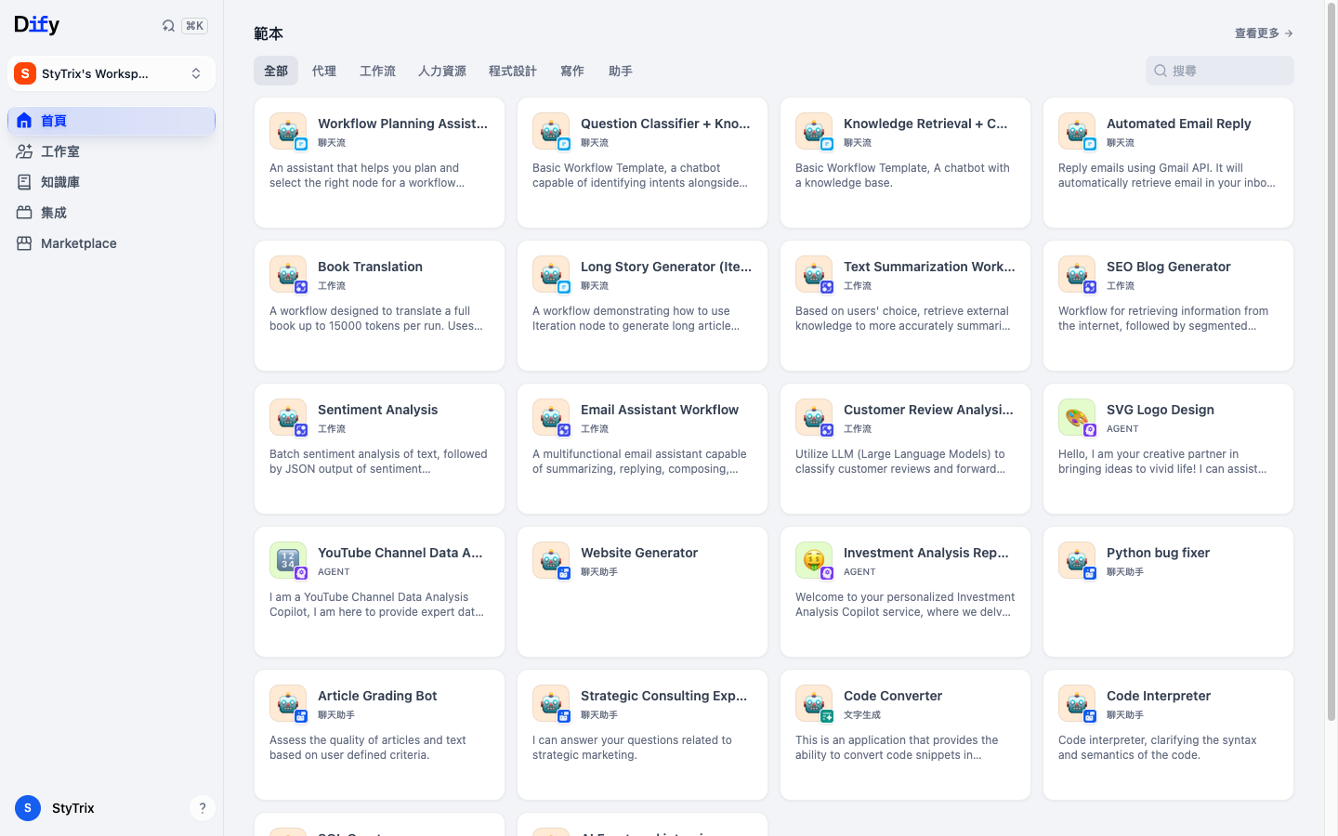Focus the 搜尋 search field
This screenshot has height=836, width=1338.
(x=1219, y=71)
